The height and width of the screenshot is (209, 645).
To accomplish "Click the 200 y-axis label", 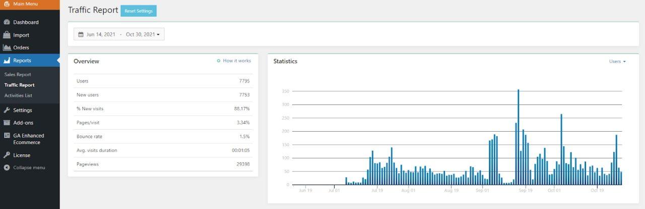I will [x=286, y=131].
